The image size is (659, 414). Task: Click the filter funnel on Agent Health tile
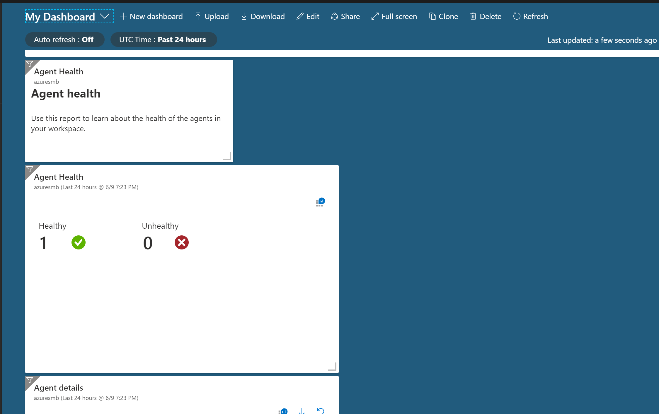(30, 169)
